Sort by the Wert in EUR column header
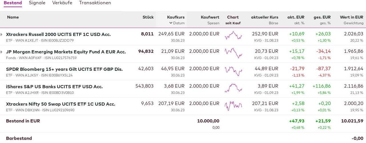 (x=351, y=17)
